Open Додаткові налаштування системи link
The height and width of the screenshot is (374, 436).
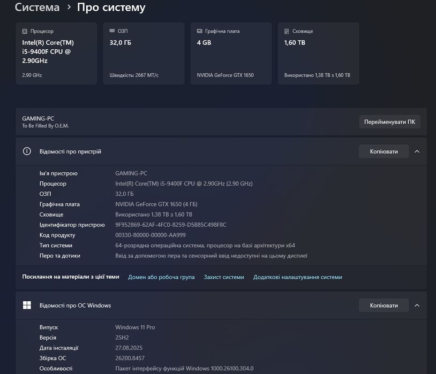pos(297,277)
